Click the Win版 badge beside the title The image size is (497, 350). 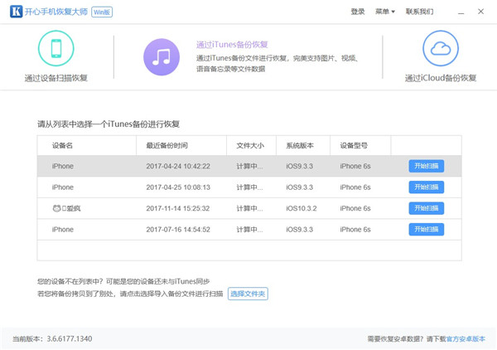pos(102,12)
